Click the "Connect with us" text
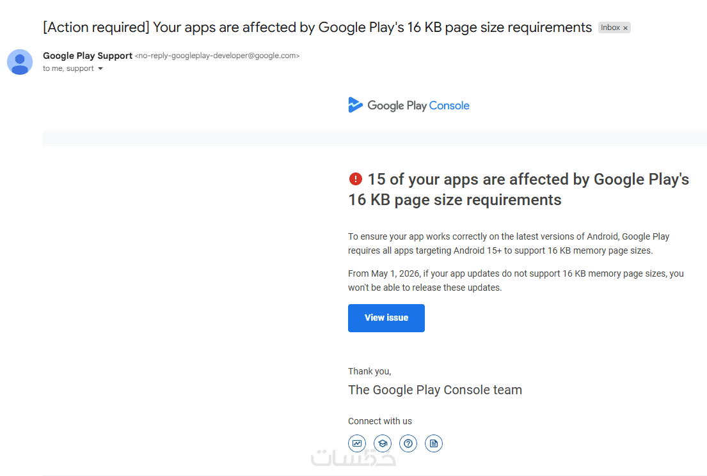 380,421
